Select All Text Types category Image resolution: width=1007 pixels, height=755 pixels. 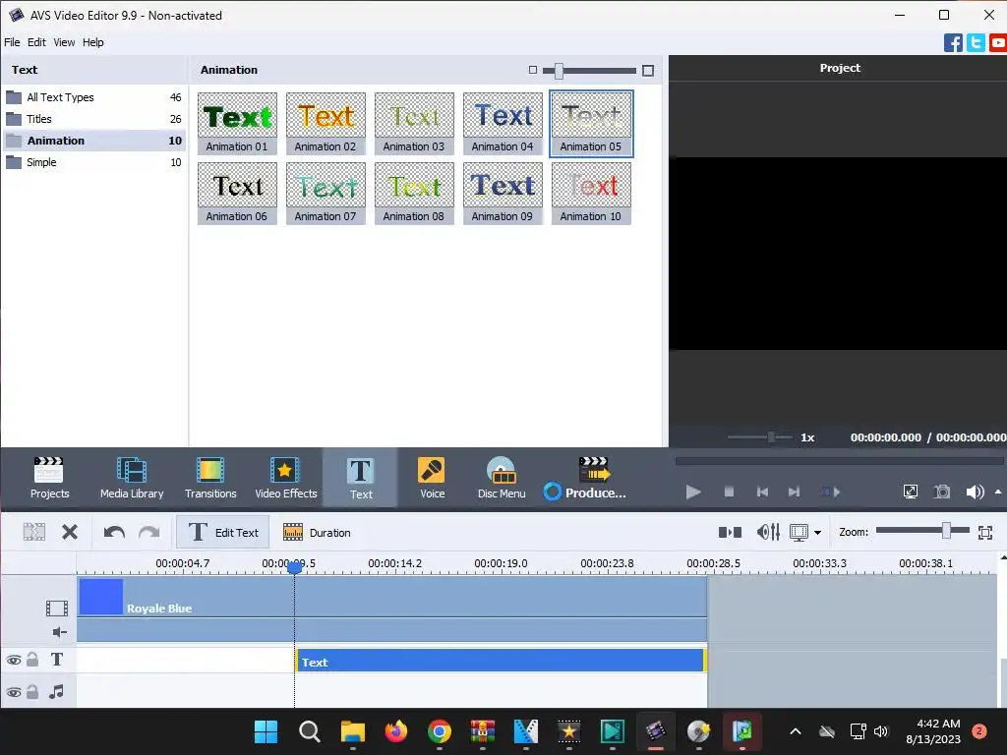(x=93, y=97)
